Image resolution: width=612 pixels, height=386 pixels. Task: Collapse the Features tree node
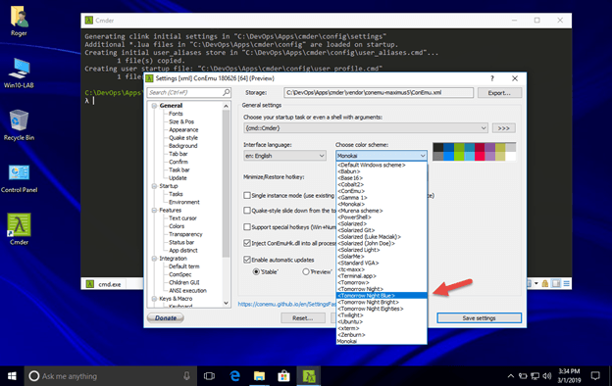tap(154, 211)
